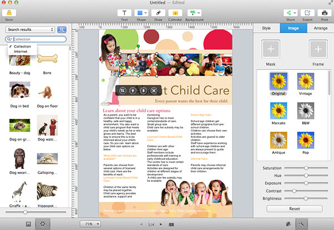Click the blue search button in clipart panel
The image size is (334, 230).
pos(62,29)
